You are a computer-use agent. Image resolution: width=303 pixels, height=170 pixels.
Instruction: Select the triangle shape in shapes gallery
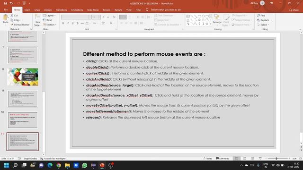coord(188,20)
